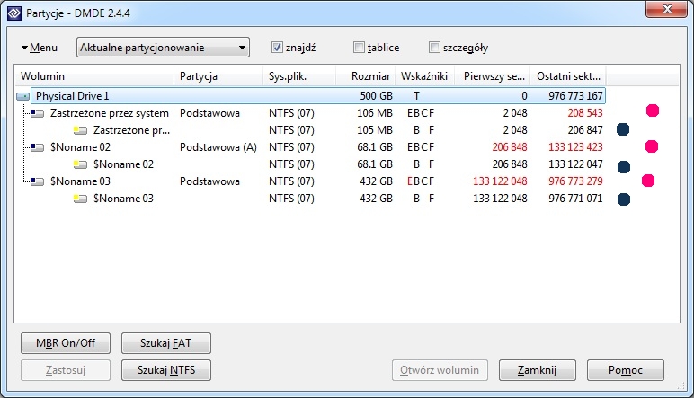Click partition icon beside Zastrzeżone przez system
The image size is (694, 398).
click(x=37, y=113)
